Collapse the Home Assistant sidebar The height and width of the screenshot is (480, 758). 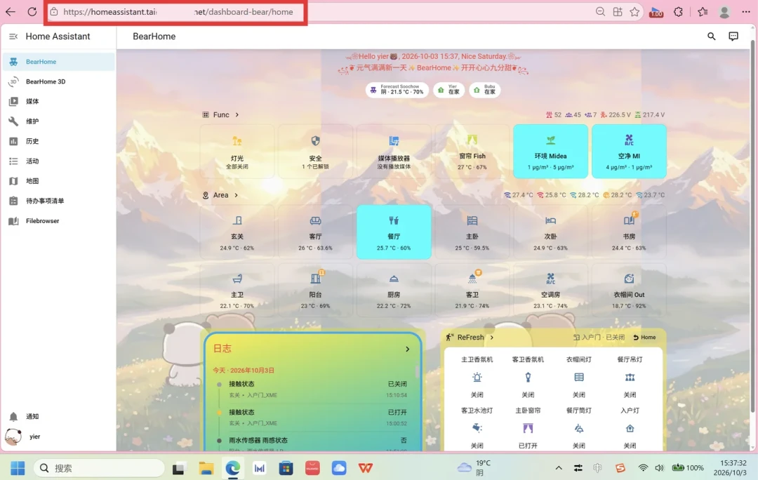coord(13,36)
